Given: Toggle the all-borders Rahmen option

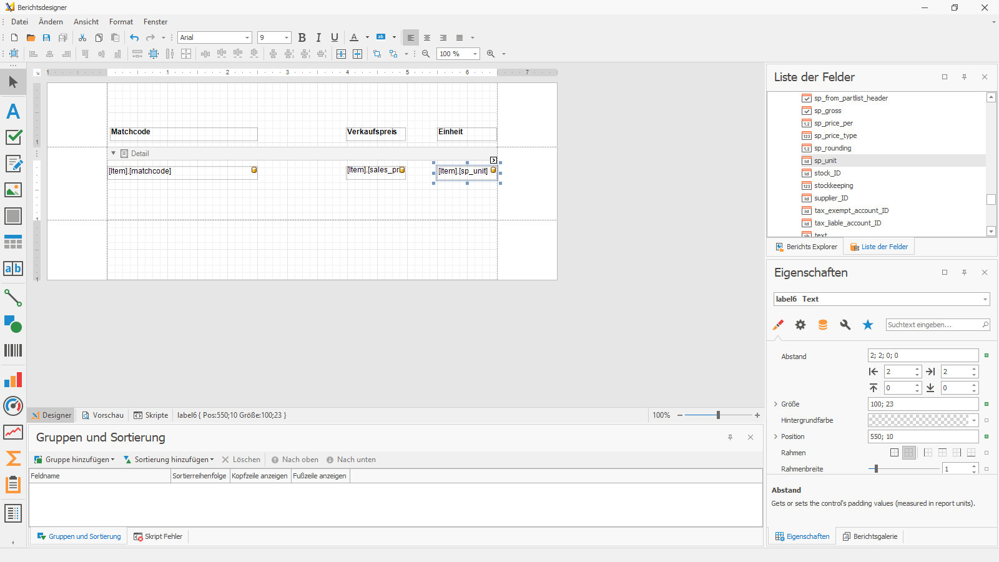Looking at the screenshot, I should [x=894, y=453].
